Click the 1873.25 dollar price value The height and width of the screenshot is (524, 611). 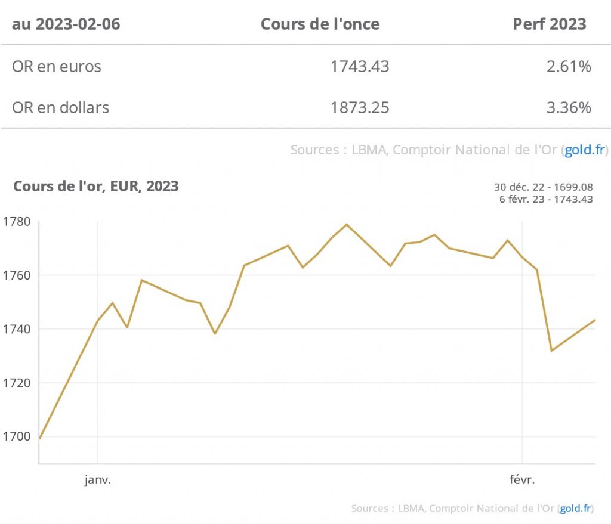click(360, 108)
